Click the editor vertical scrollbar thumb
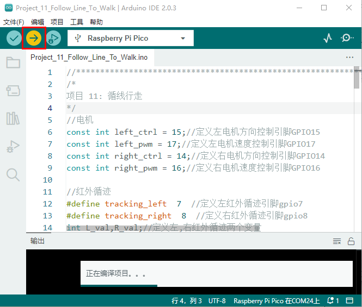 357,78
